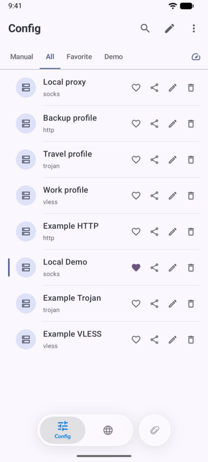Screen dimensions: 208x462
Task: Open the globe tab in bottom bar
Action: click(108, 430)
